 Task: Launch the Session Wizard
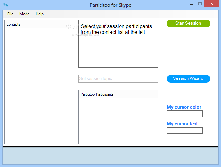(x=188, y=78)
